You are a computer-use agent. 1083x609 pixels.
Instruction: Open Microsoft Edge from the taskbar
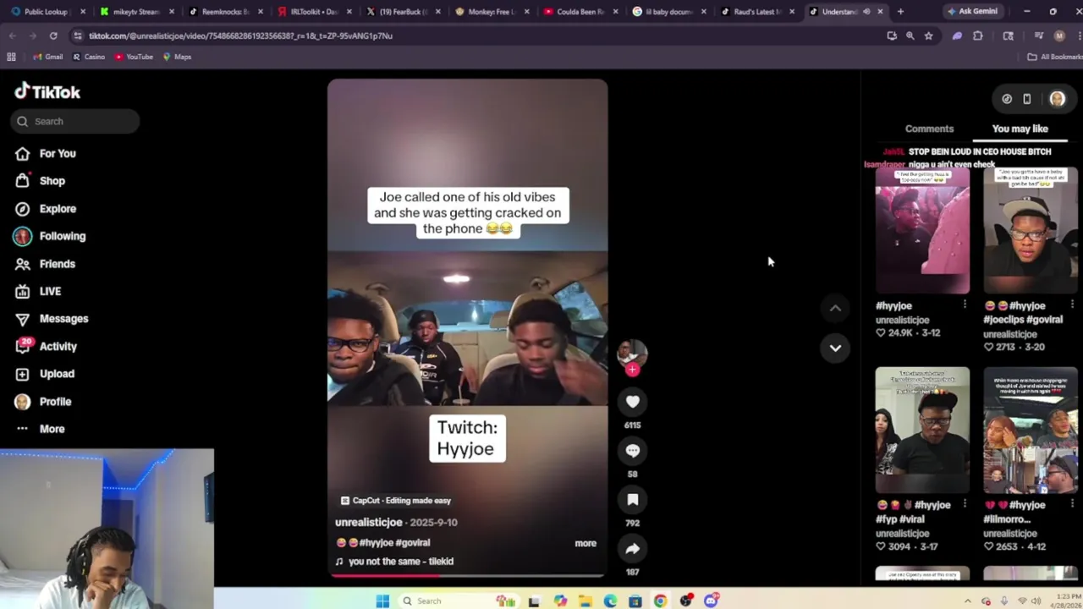tap(610, 601)
